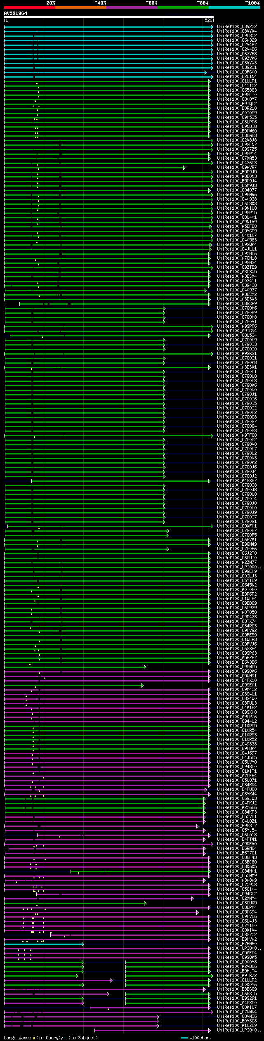
Task: Click the UniRef100_Q40938 label
Action: click(x=237, y=199)
